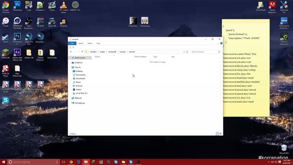Open Documents in navigation pane
Image resolution: width=293 pixels, height=165 pixels.
point(81,75)
